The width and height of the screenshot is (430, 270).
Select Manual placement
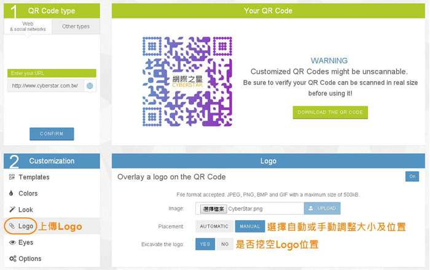coord(250,226)
